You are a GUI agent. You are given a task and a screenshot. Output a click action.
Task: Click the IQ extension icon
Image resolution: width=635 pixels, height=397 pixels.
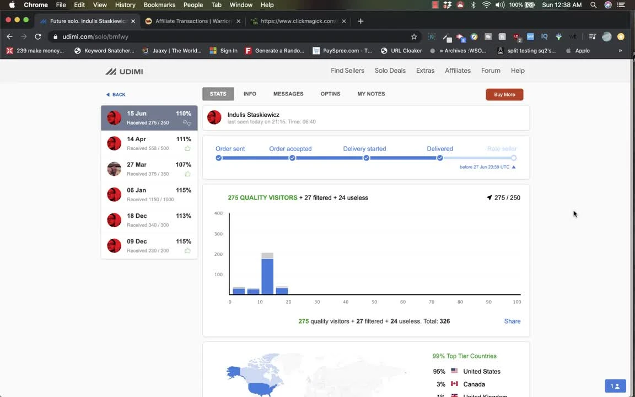click(x=544, y=36)
